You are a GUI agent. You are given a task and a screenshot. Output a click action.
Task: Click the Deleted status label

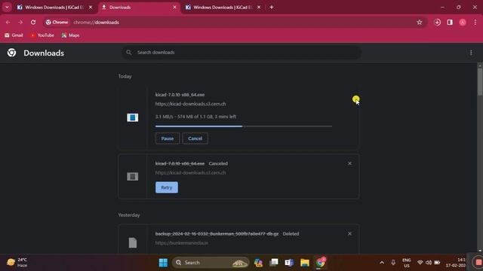291,233
